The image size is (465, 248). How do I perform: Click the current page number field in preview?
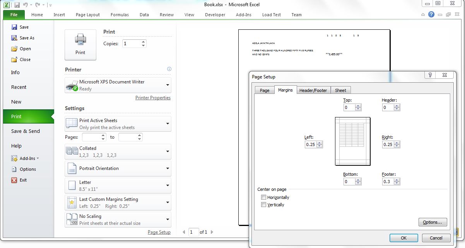[193, 232]
